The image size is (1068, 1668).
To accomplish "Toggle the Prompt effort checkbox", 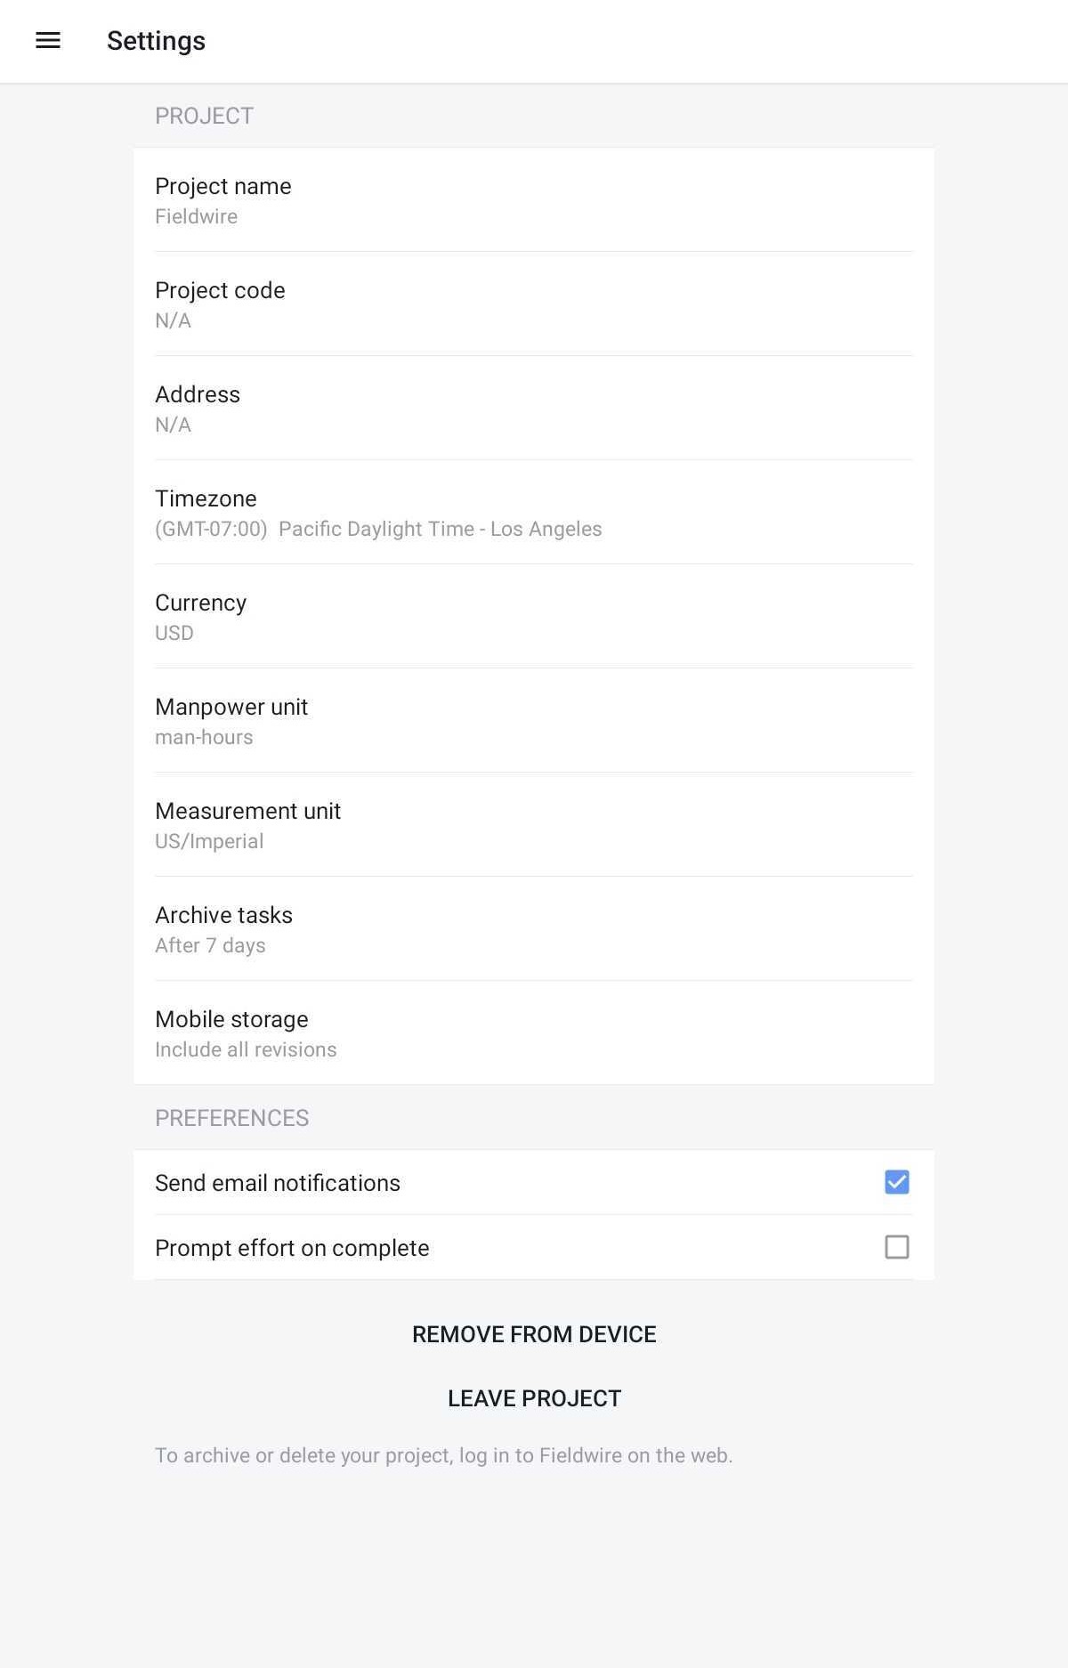I will pos(896,1247).
